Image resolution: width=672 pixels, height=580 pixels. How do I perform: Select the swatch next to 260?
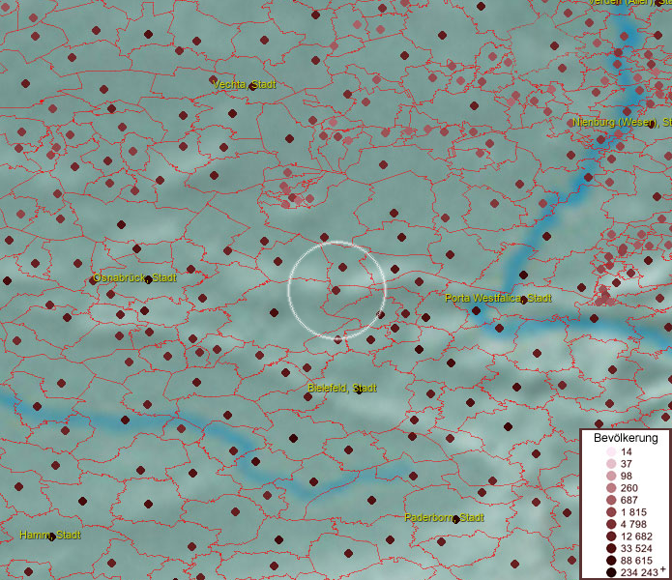(611, 488)
